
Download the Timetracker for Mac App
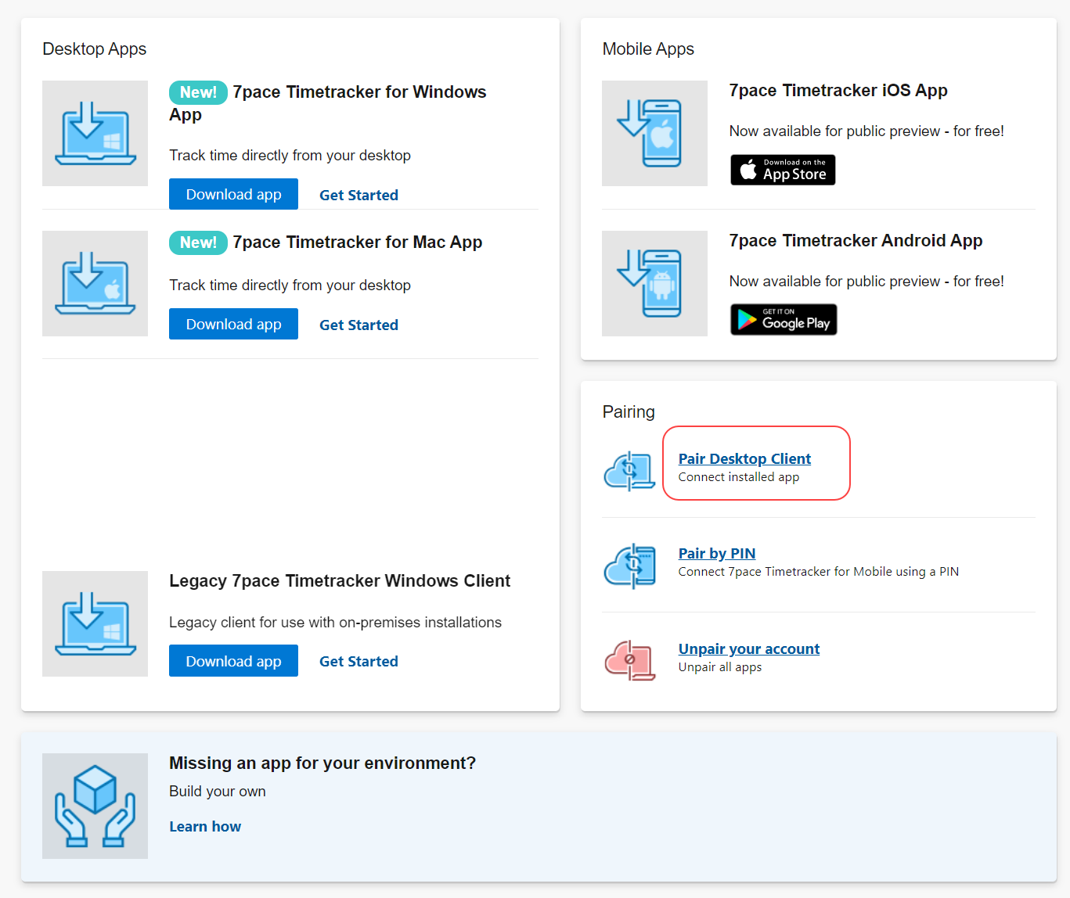click(x=233, y=324)
